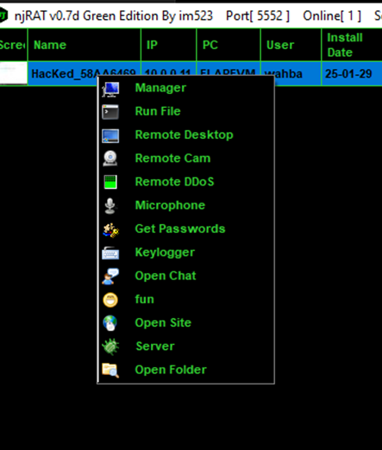Viewport: 382px width, 450px height.
Task: Click the Open Site globe icon
Action: [110, 323]
